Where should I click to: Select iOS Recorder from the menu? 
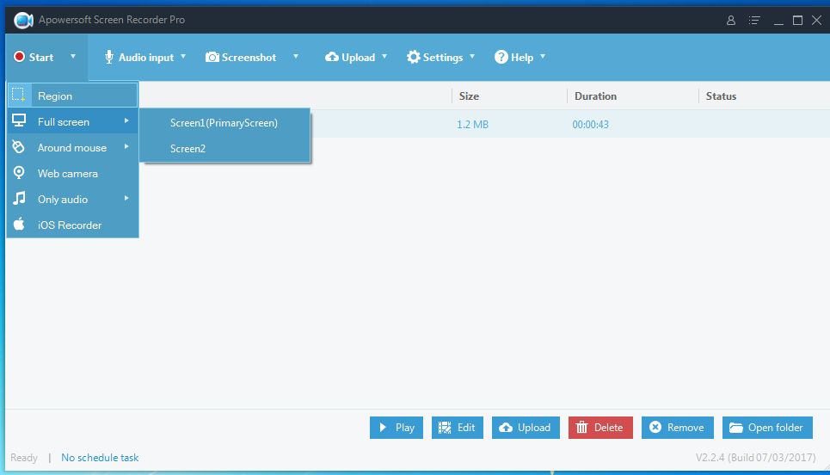[x=69, y=225]
